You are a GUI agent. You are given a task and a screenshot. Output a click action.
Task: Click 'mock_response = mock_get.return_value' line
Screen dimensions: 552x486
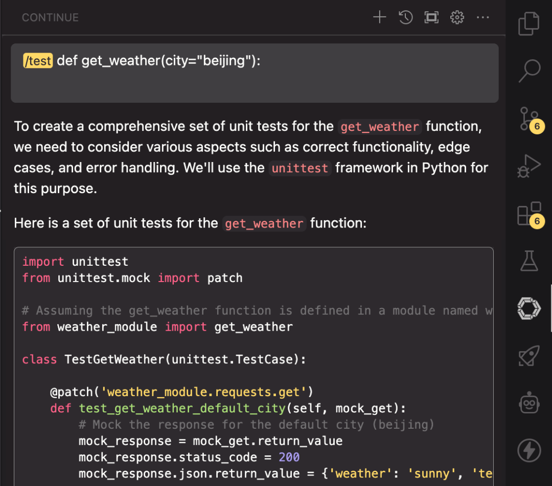coord(211,441)
